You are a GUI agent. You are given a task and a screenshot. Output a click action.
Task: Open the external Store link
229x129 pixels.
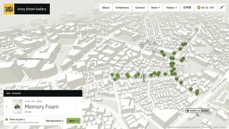(155, 8)
